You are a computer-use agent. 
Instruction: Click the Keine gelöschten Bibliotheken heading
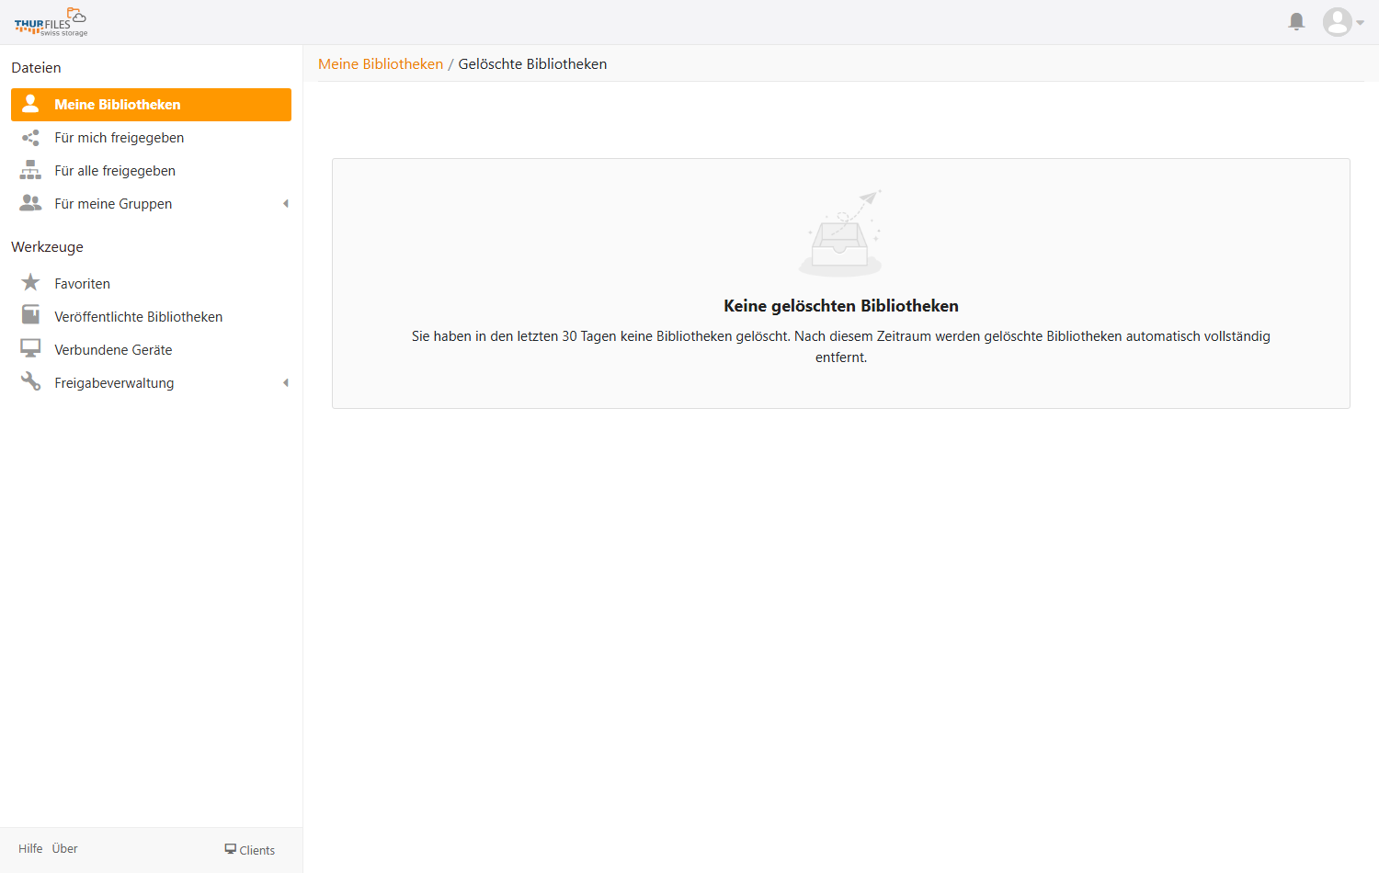(841, 306)
